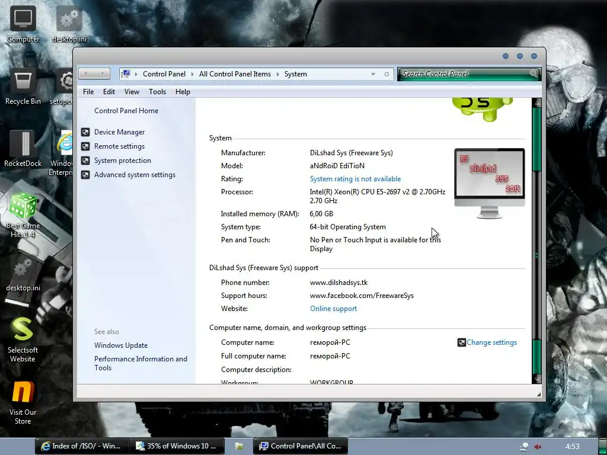Viewport: 607px width, 455px height.
Task: Click the Control Panel taskbar button
Action: tap(301, 446)
